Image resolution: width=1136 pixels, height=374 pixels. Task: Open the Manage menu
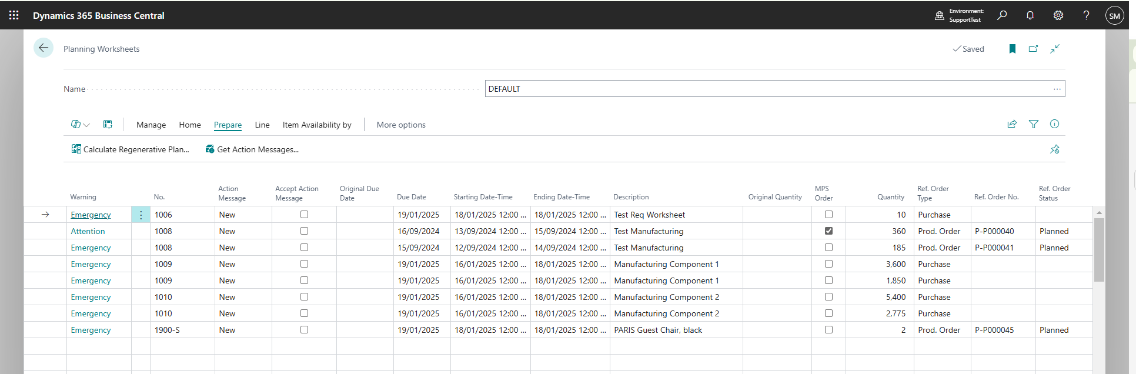(x=151, y=125)
